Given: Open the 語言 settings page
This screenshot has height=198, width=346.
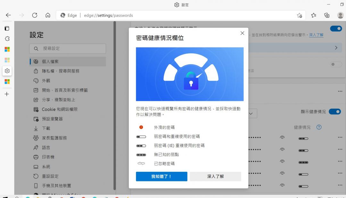Looking at the screenshot, I should (x=45, y=147).
